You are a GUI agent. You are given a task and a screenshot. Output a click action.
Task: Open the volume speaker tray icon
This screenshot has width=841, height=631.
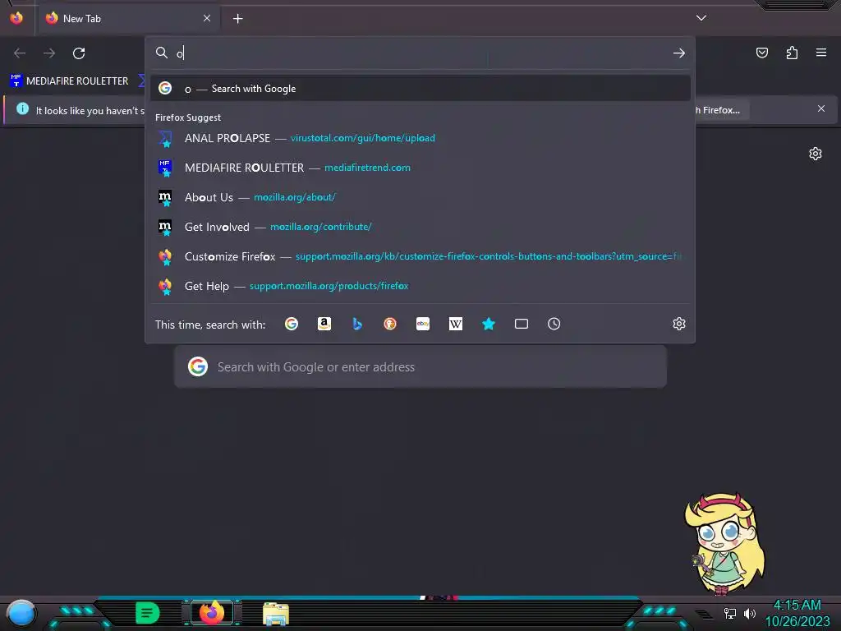point(749,613)
